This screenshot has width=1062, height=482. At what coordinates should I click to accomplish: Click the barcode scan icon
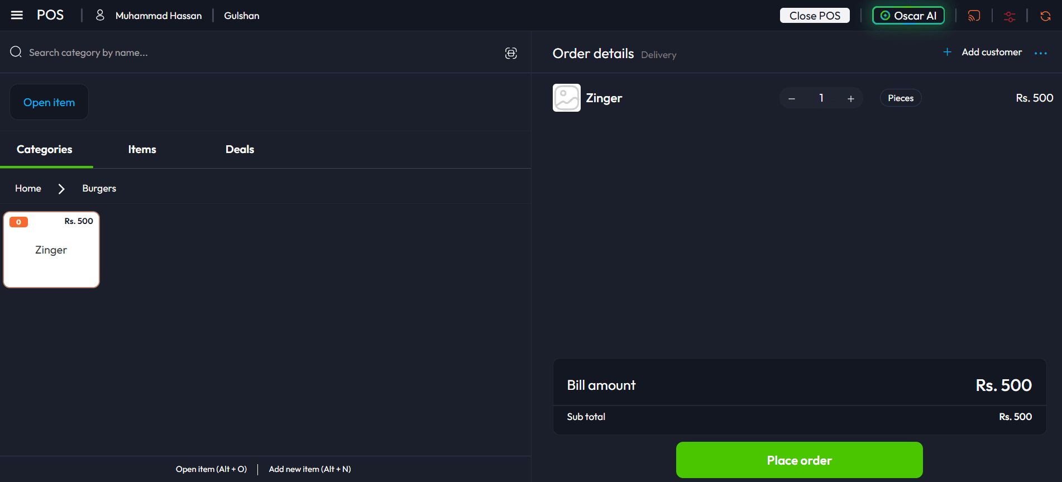click(511, 53)
